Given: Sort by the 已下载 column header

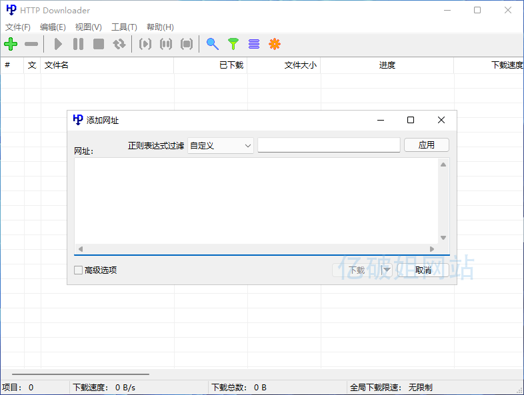Looking at the screenshot, I should tap(211, 65).
